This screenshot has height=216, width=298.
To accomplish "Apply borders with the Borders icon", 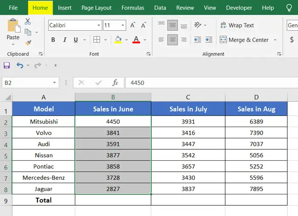I will coord(97,40).
